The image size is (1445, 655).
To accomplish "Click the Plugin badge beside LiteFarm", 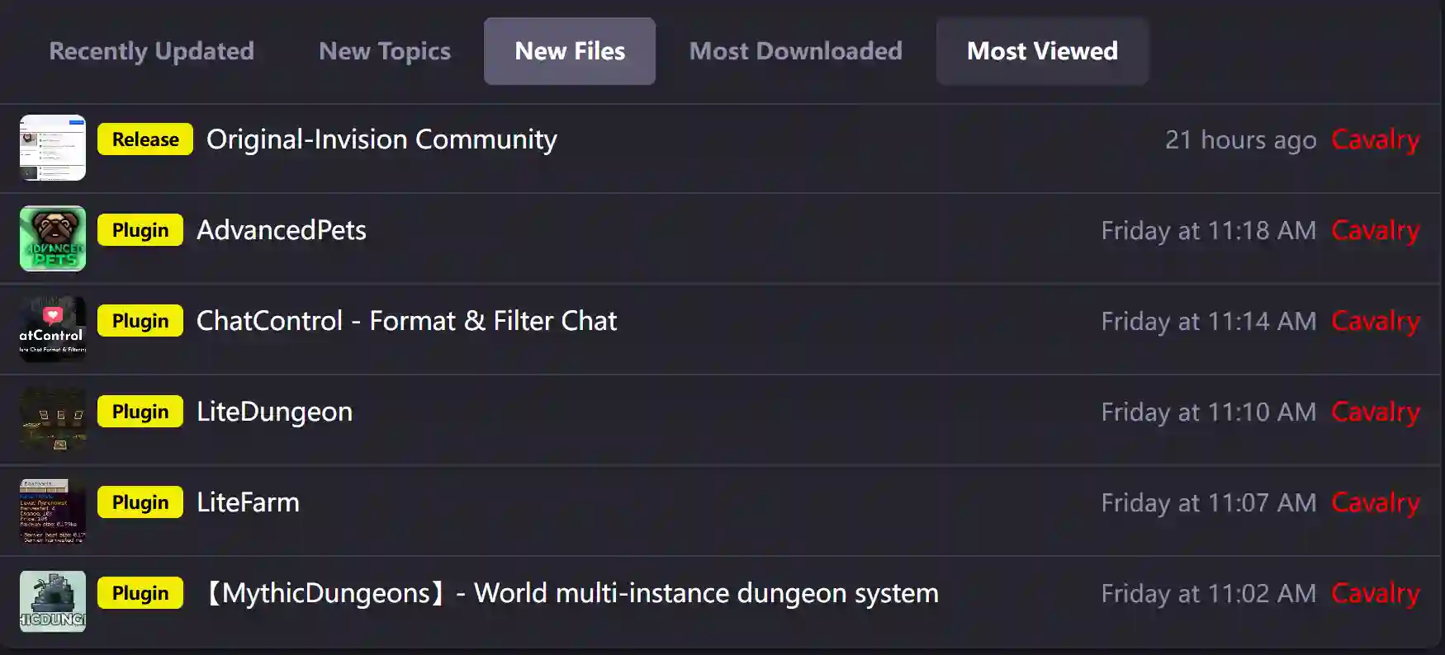I will [x=140, y=502].
